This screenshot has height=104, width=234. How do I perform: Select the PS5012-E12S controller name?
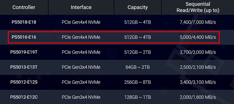pyautogui.click(x=24, y=82)
